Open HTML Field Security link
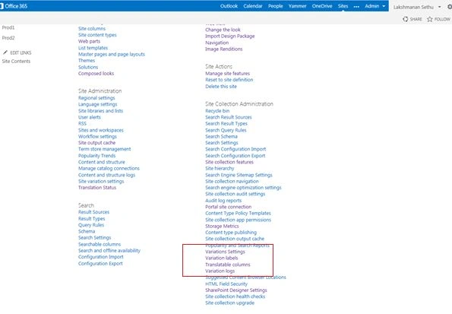 226,284
